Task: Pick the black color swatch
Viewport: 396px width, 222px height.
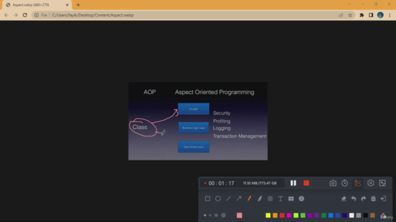Action: 366,215
